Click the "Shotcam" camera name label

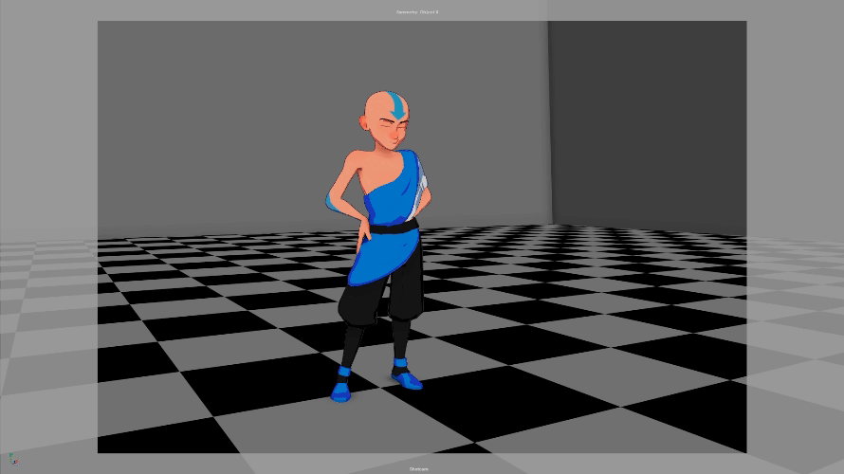419,469
